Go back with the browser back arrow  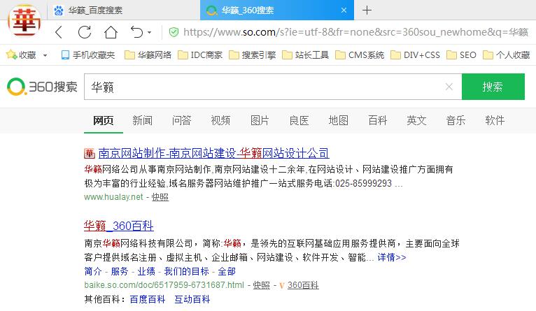[x=59, y=32]
